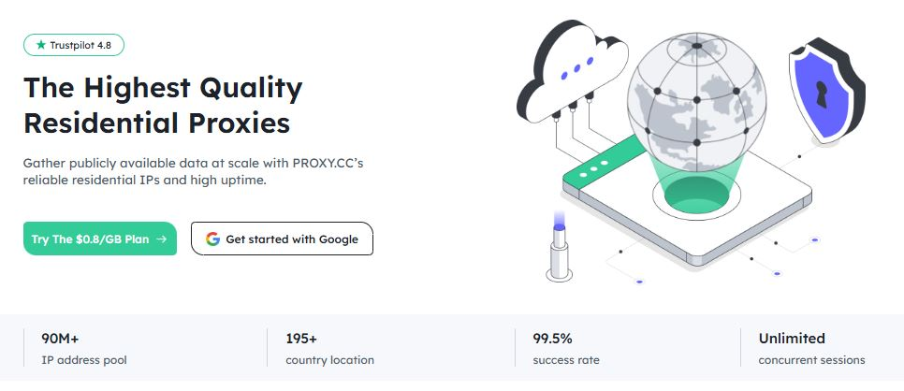The height and width of the screenshot is (391, 904).
Task: Click the Highest Quality Residential Proxies heading
Action: [x=163, y=106]
